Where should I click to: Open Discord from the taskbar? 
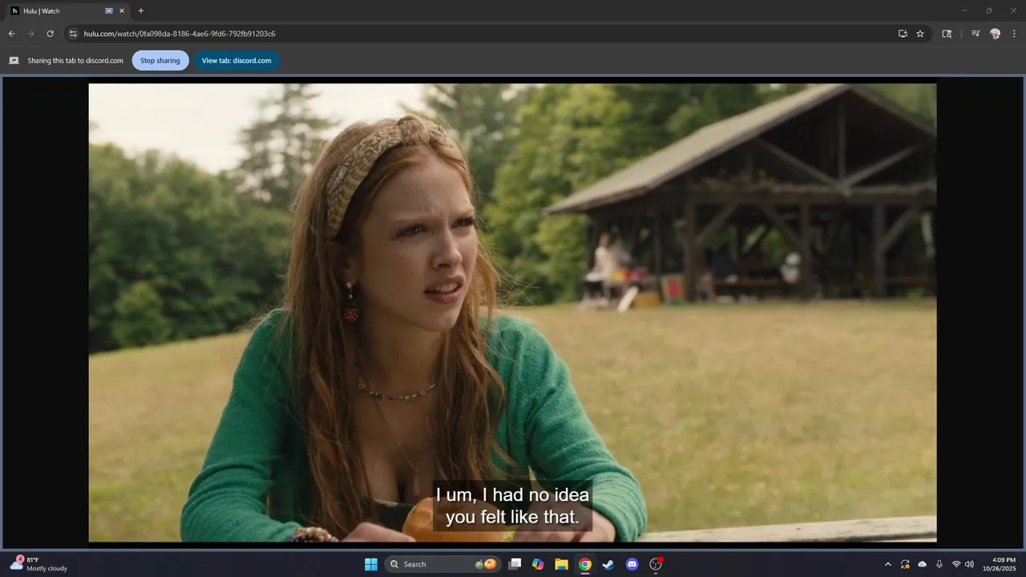(632, 564)
